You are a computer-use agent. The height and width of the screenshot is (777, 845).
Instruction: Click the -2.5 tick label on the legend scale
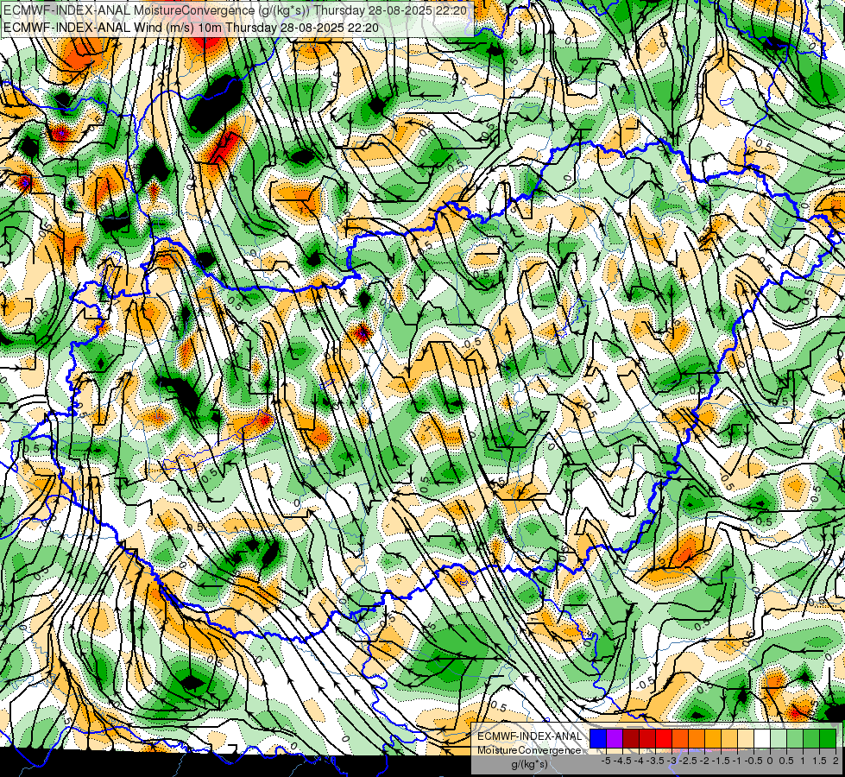coord(688,761)
